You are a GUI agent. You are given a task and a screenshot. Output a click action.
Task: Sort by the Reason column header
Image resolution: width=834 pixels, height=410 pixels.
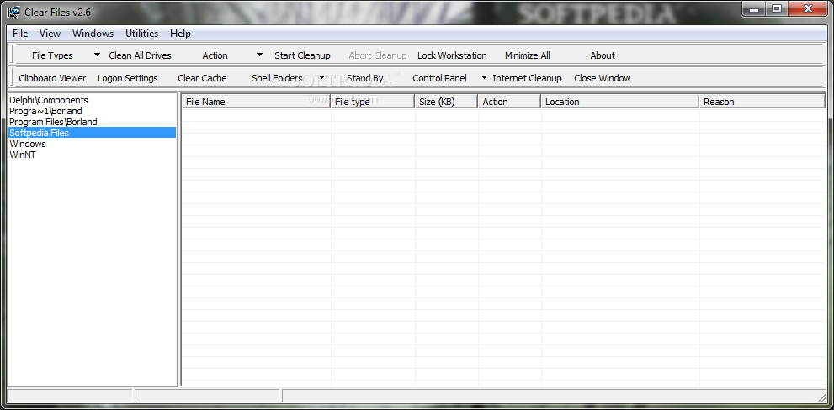[762, 102]
